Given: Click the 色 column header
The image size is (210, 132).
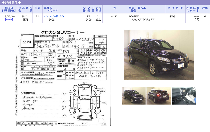Looking at the screenshot, I should click(115, 9).
